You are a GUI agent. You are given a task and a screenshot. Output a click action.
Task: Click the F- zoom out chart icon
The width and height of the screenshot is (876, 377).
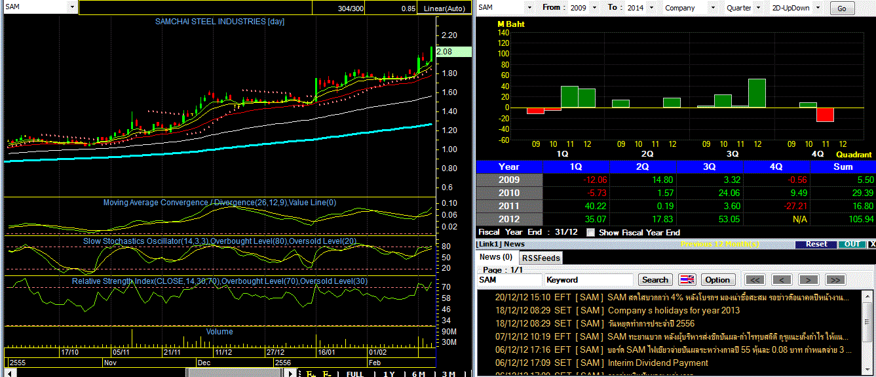pyautogui.click(x=326, y=373)
